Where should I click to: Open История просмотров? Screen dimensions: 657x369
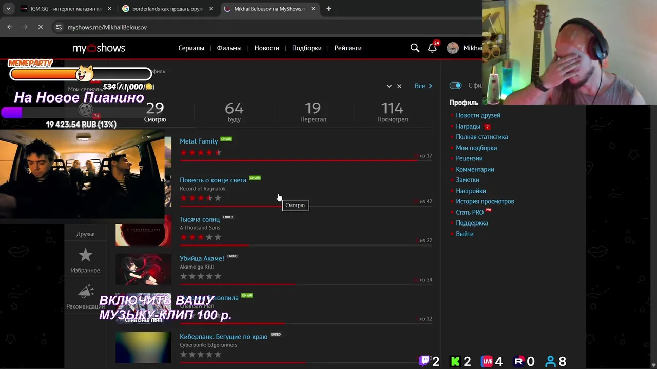pos(485,201)
